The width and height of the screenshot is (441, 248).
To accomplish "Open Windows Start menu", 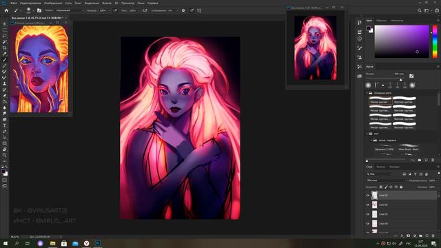I will (x=6, y=243).
